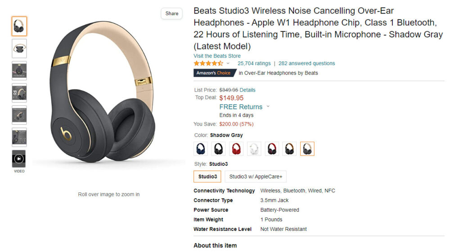Viewport: 450px width, 252px height.
Task: Select the Studio3 style option
Action: pos(207,177)
